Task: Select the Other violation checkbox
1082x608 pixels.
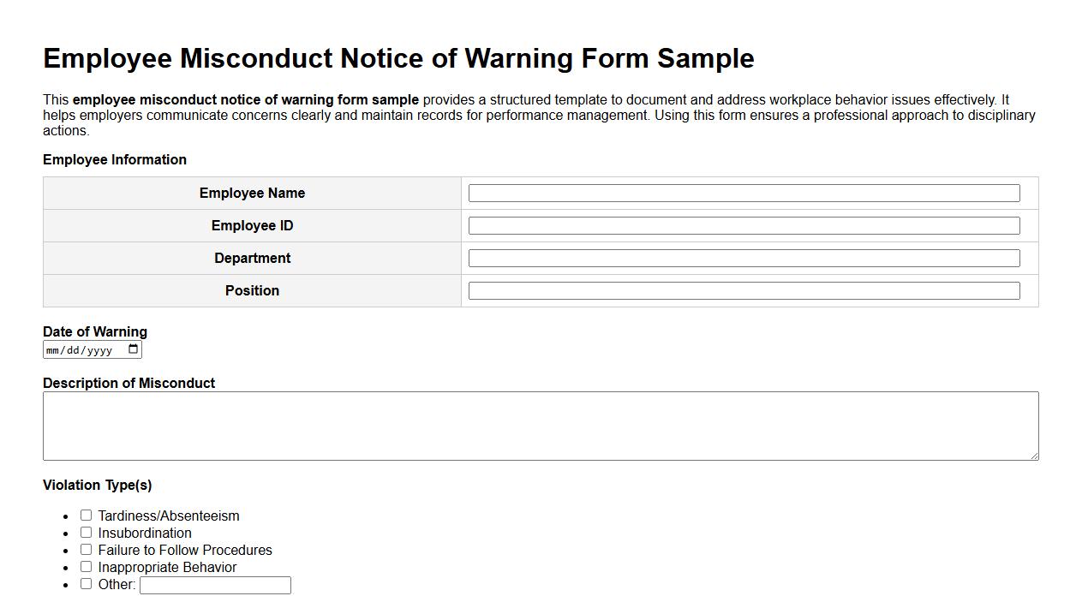Action: (x=86, y=583)
